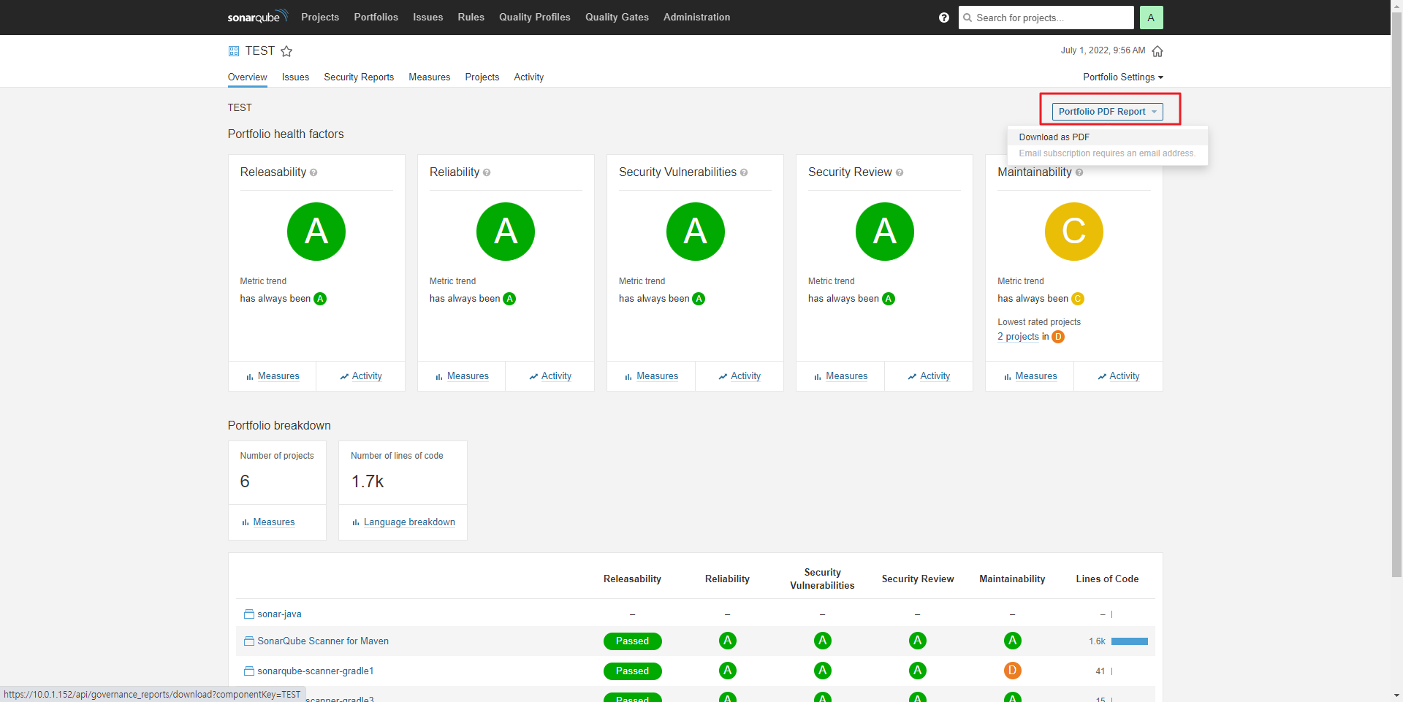Image resolution: width=1403 pixels, height=702 pixels.
Task: Click the large A rating in Releasability card
Action: [316, 232]
